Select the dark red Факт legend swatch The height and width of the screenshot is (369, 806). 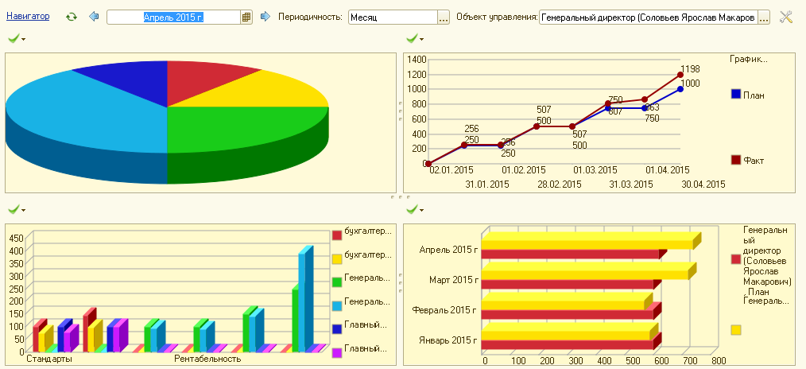(x=736, y=160)
